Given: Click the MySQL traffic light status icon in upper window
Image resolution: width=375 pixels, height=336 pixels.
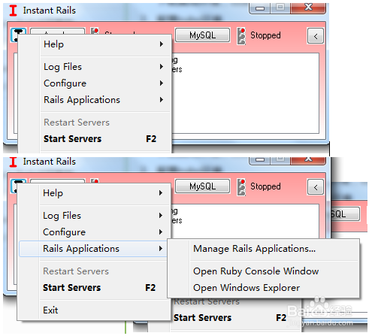Looking at the screenshot, I should click(241, 36).
